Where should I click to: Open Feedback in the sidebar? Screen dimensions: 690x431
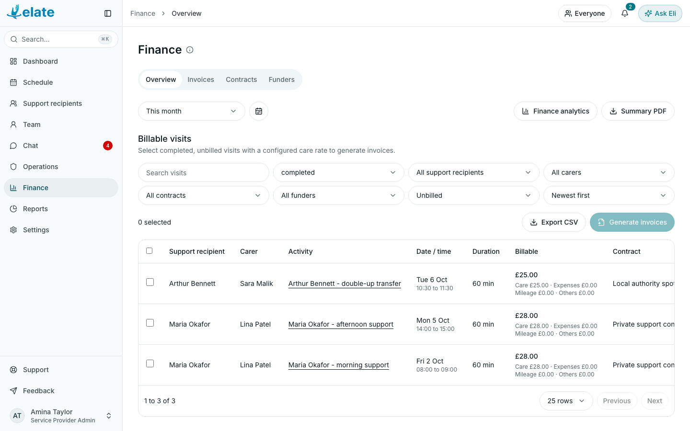61,391
